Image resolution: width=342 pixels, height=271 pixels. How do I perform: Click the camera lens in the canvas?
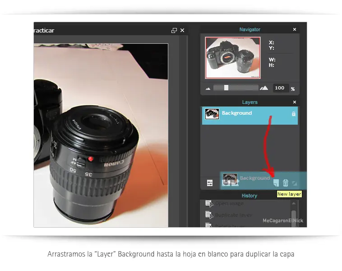(x=94, y=164)
